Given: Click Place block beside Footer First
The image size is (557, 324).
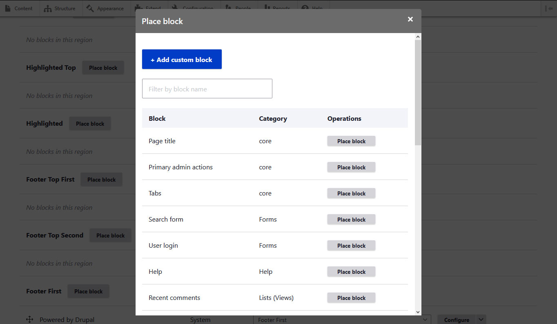Looking at the screenshot, I should click(88, 291).
